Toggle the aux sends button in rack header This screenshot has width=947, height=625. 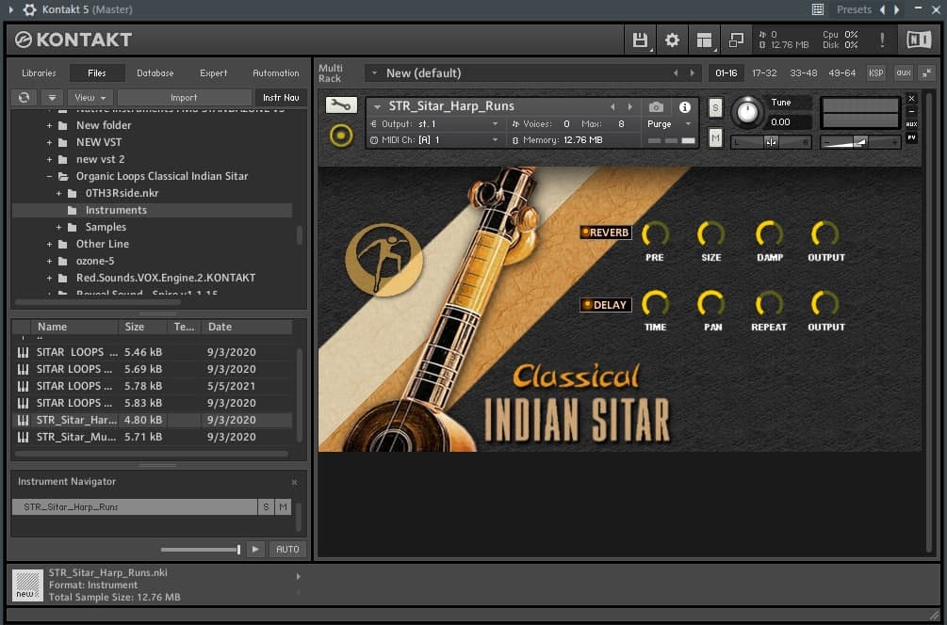tap(904, 73)
